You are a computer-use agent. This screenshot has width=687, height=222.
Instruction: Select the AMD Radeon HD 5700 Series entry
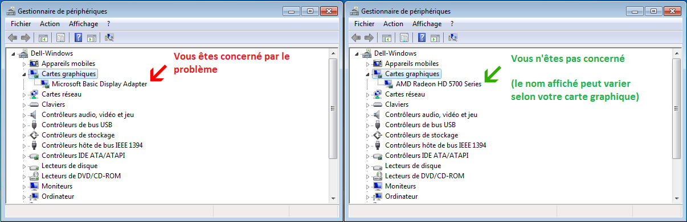pos(439,84)
